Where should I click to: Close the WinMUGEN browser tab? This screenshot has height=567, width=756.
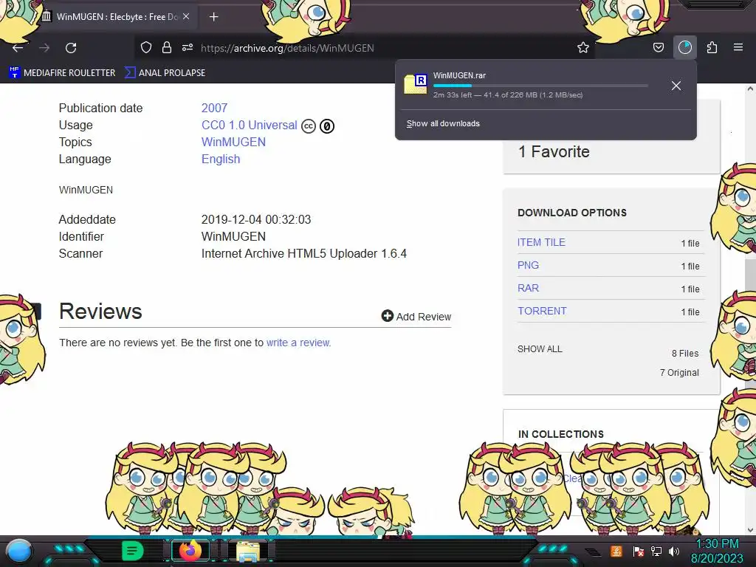[186, 16]
